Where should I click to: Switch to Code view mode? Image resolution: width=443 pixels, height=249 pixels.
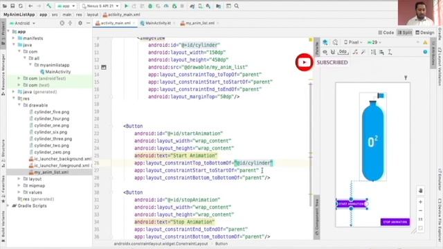coord(386,33)
